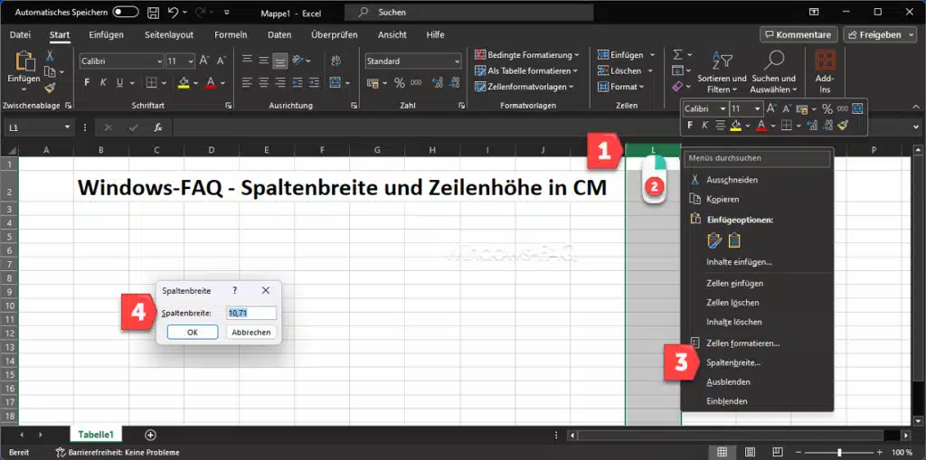The height and width of the screenshot is (460, 926).
Task: Click the increase font size icon in ribbon
Action: pyautogui.click(x=204, y=61)
